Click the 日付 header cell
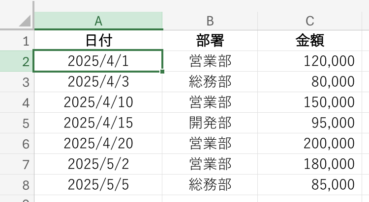This screenshot has height=202, width=369. click(x=98, y=40)
